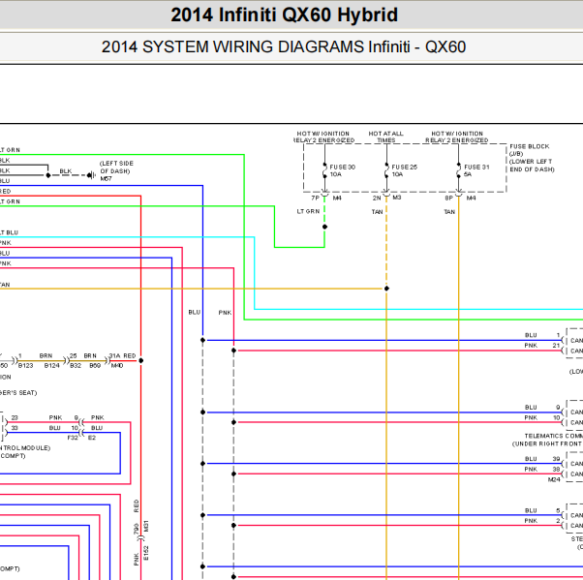
Task: Click the ground symbol next to M57
Action: click(91, 175)
